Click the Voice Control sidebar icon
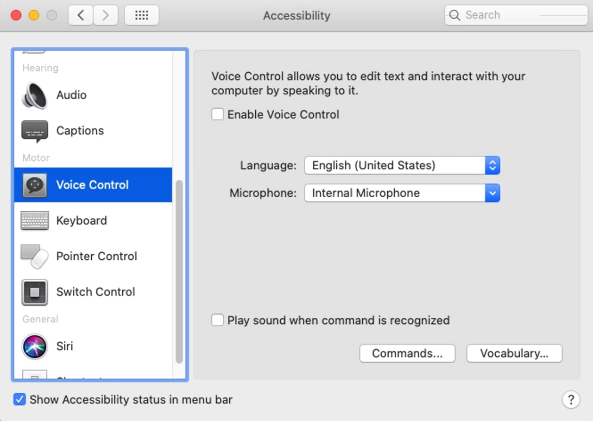Viewport: 593px width, 421px height. 35,185
